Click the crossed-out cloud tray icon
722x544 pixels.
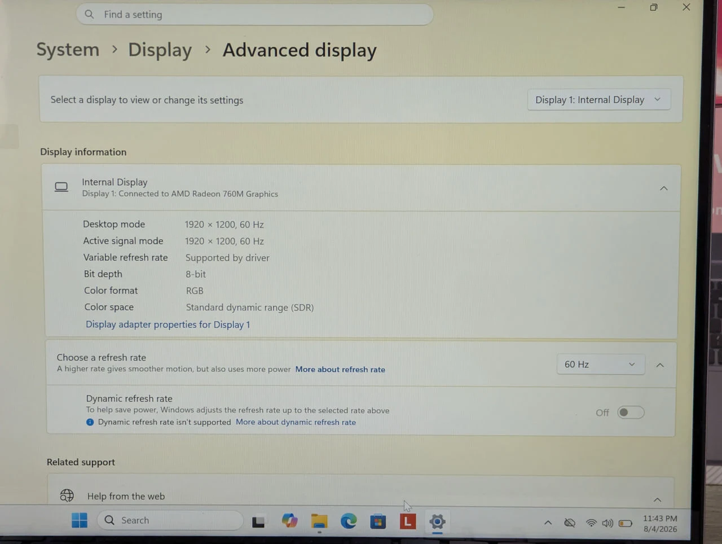point(570,523)
